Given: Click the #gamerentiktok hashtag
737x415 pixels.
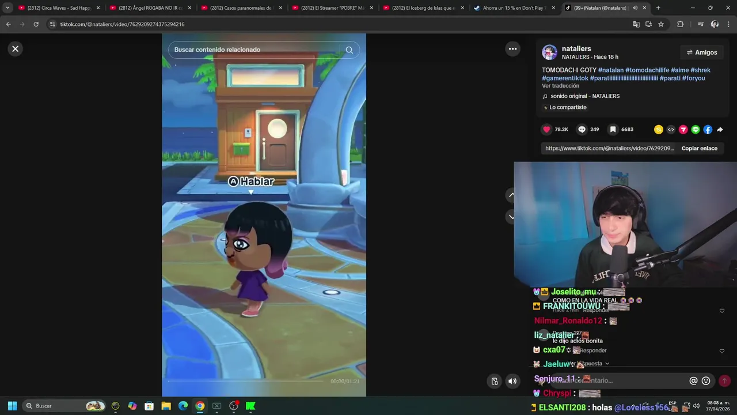Looking at the screenshot, I should pyautogui.click(x=565, y=78).
